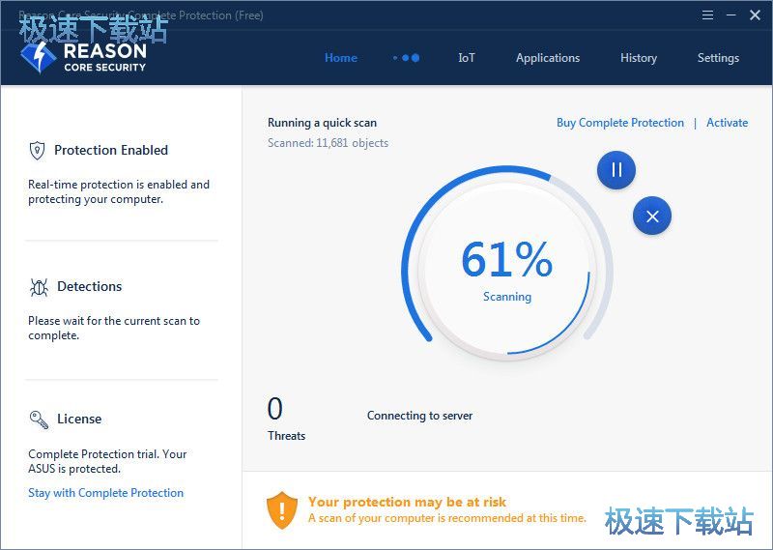
Task: Click 'A scan of your computer is recommended' text
Action: [x=447, y=518]
